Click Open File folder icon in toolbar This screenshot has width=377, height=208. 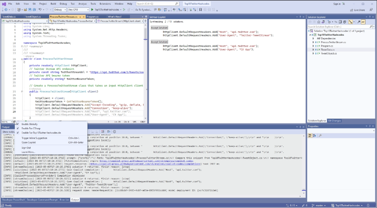point(25,9)
